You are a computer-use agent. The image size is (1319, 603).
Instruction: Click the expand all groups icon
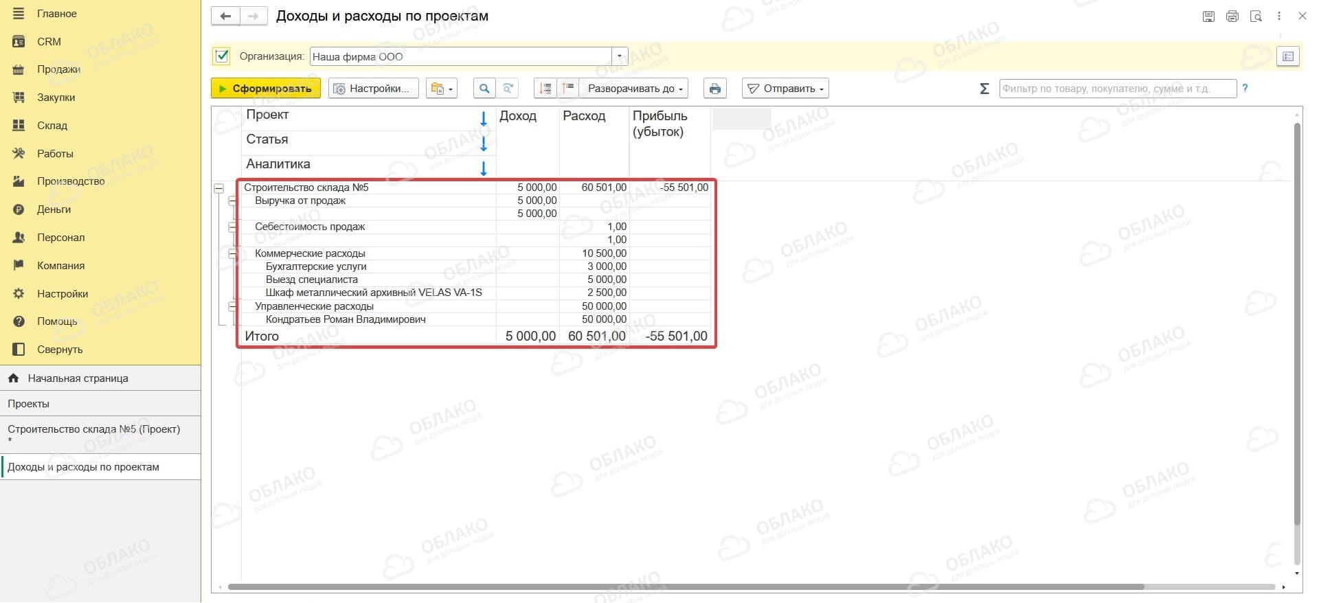(x=568, y=89)
